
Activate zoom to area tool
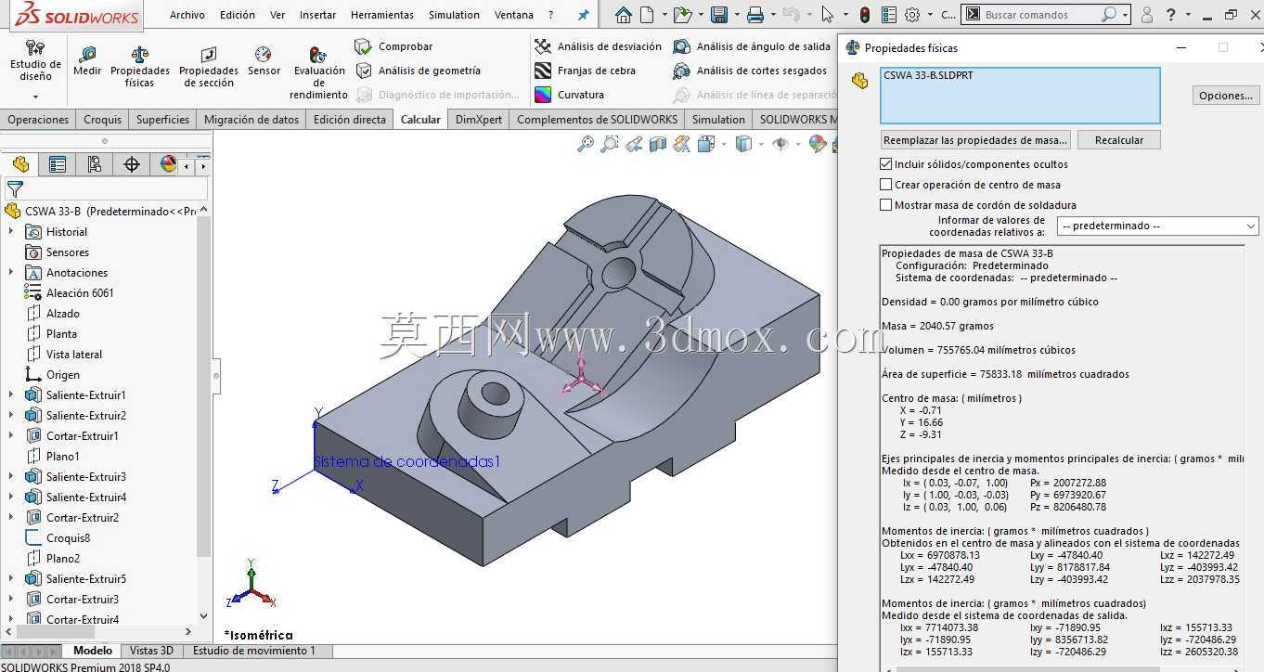pyautogui.click(x=610, y=144)
